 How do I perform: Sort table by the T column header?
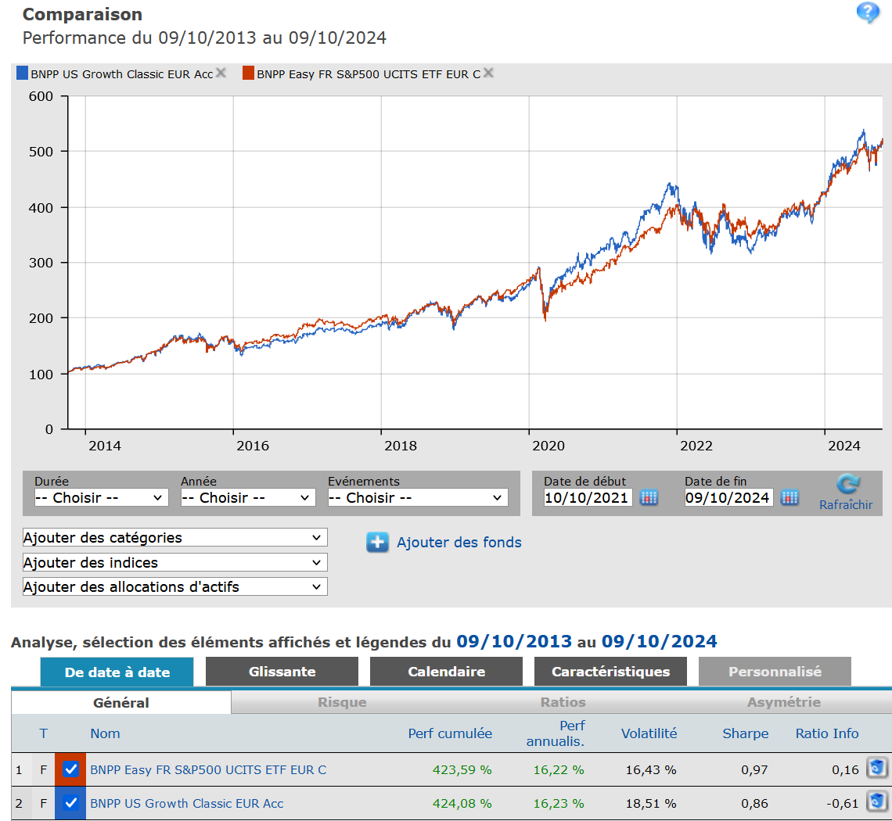point(43,733)
